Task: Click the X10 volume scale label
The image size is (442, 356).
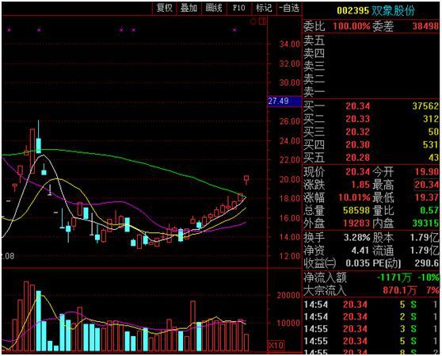Action: click(x=276, y=345)
